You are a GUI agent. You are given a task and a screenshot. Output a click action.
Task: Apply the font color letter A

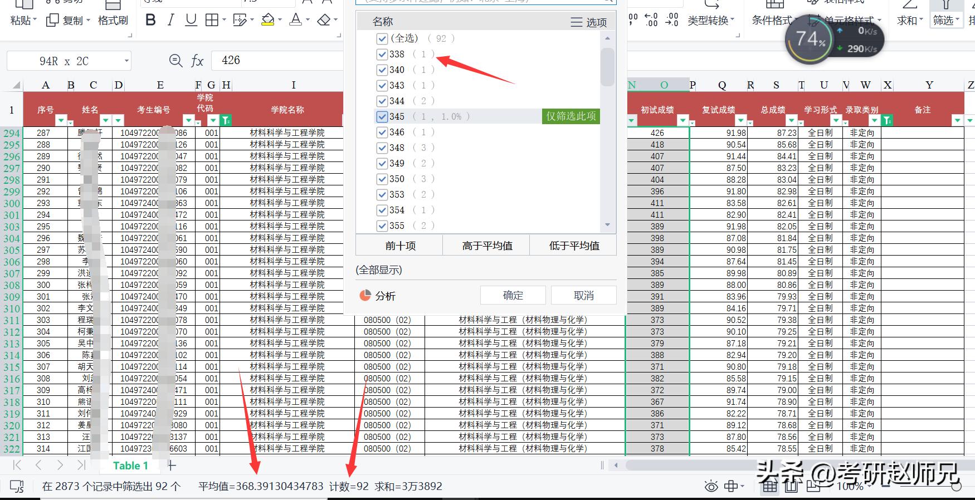296,20
